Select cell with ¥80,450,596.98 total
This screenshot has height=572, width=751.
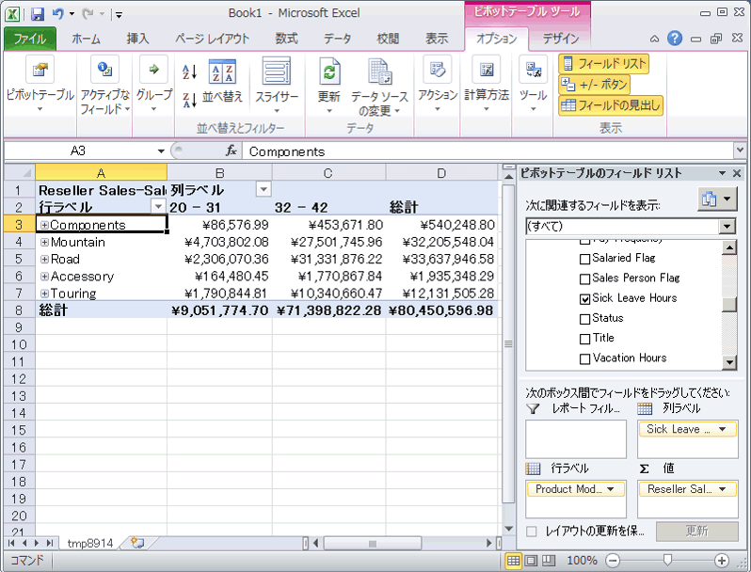[441, 310]
